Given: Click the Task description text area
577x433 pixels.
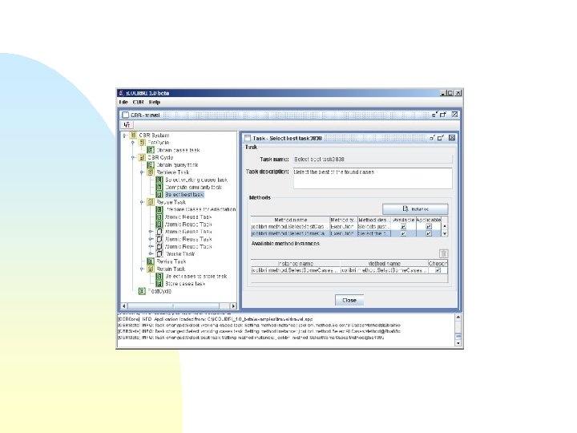Looking at the screenshot, I should click(373, 179).
